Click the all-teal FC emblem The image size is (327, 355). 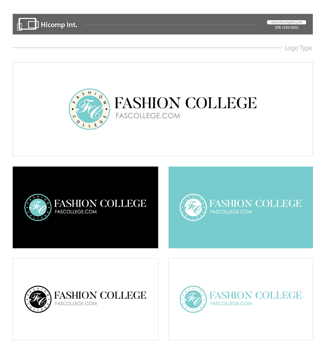point(193,299)
